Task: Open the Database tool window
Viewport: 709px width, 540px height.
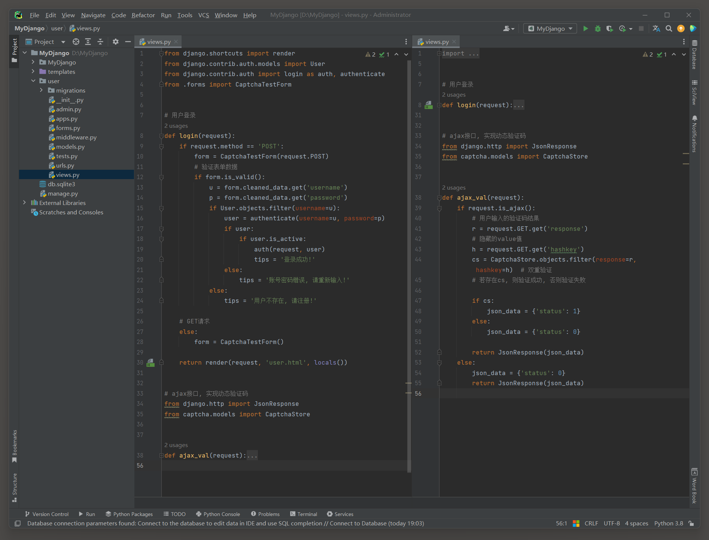Action: 694,55
